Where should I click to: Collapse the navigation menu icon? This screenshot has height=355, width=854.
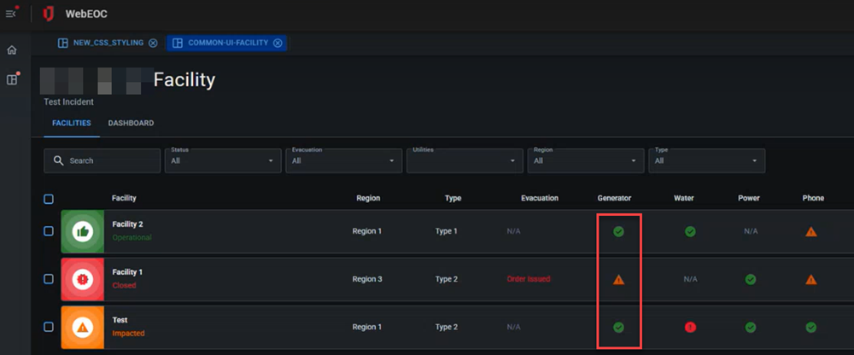click(x=11, y=14)
